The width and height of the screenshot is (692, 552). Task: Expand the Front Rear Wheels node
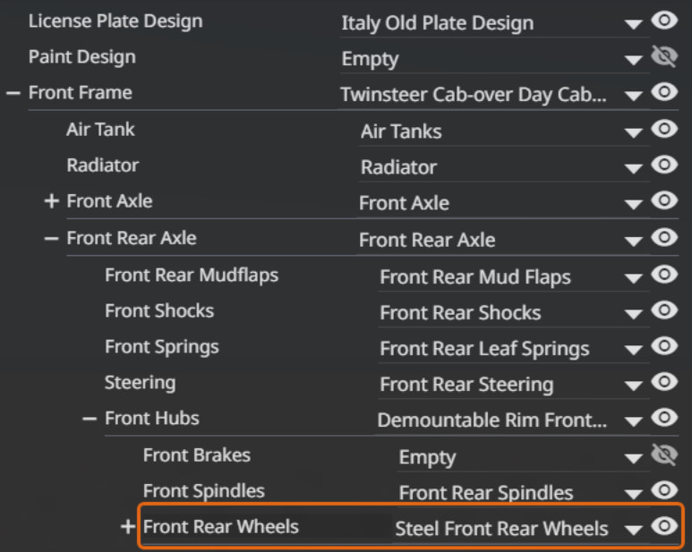coord(128,527)
